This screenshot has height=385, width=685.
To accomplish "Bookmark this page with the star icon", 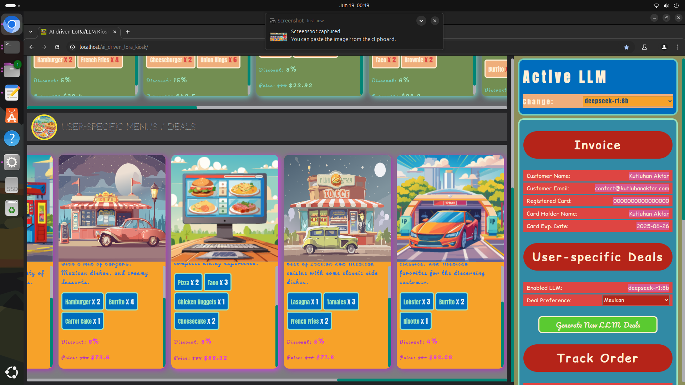I will point(626,47).
